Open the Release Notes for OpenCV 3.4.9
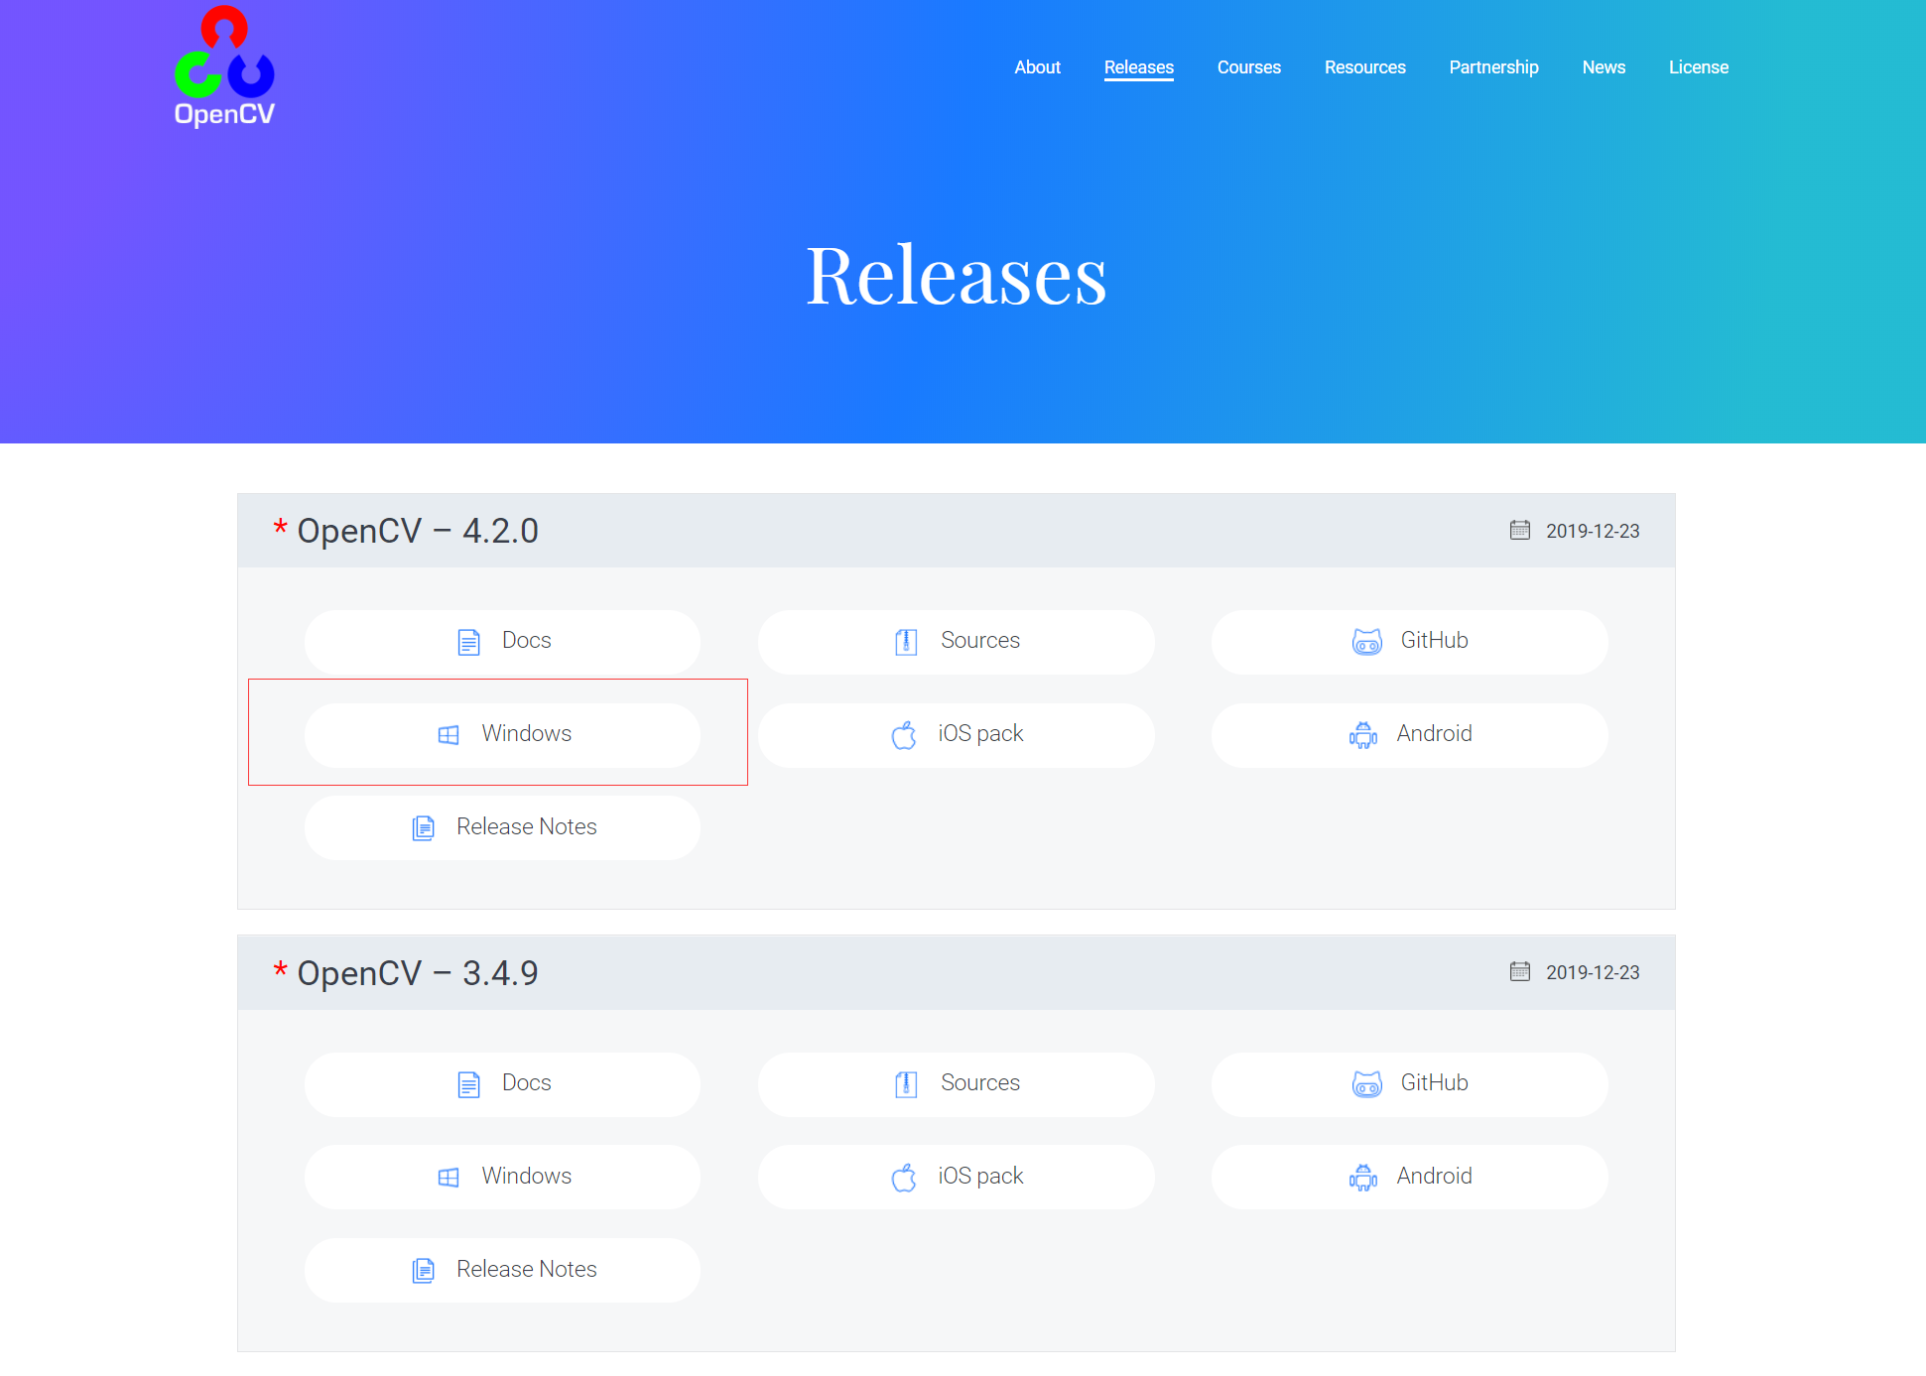The image size is (1926, 1376). tap(503, 1269)
